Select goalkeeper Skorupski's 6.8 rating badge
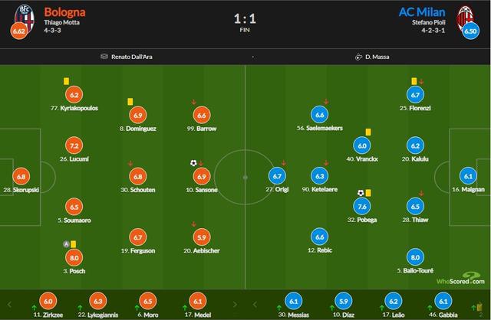This screenshot has height=320, width=491. pyautogui.click(x=21, y=175)
